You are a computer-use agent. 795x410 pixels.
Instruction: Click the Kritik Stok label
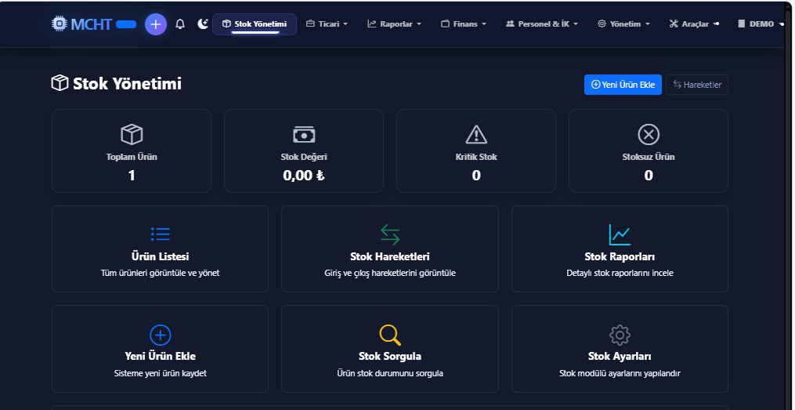476,158
